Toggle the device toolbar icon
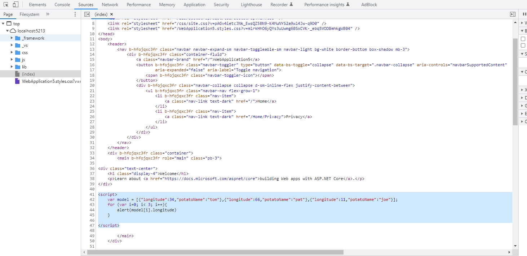 coord(15,5)
